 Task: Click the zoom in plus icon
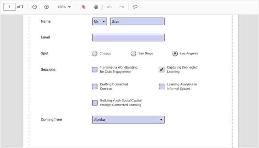[46, 7]
